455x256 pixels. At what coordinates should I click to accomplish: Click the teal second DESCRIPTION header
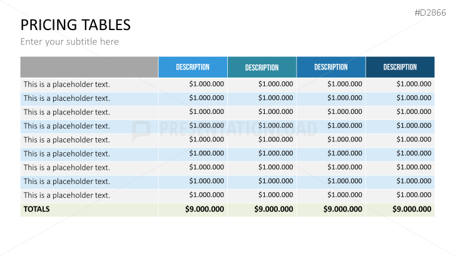[262, 68]
